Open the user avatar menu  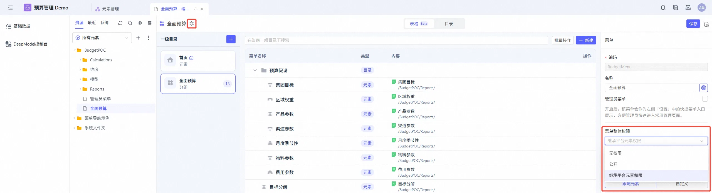(x=702, y=7)
